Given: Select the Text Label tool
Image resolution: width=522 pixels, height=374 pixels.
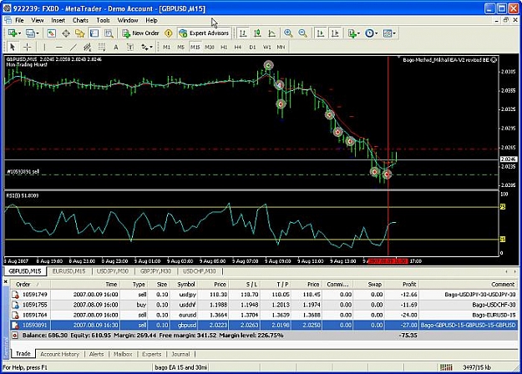Looking at the screenshot, I should [130, 48].
